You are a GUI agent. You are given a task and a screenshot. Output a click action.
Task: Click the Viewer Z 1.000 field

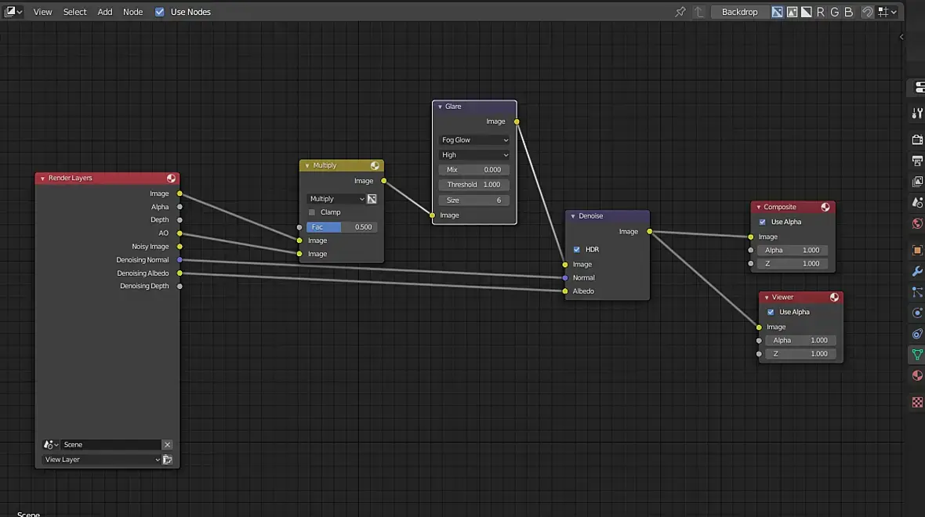800,354
